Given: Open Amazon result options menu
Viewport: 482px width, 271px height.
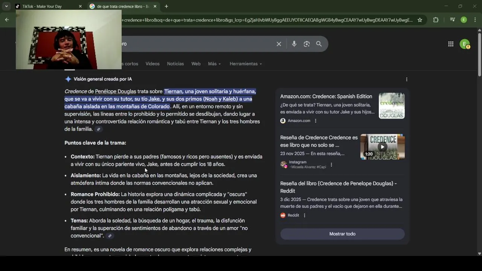Looking at the screenshot, I should pos(316,121).
